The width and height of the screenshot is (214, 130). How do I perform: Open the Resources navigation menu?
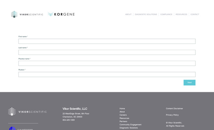[181, 14]
